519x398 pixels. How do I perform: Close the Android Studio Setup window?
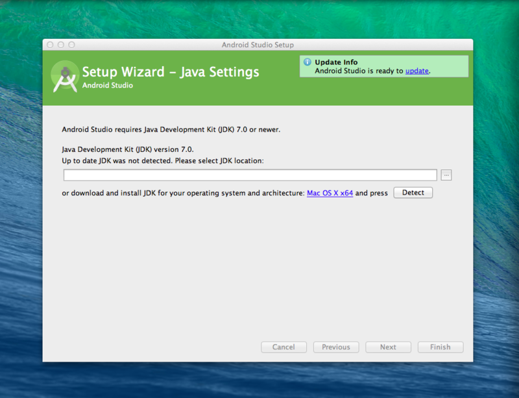[50, 45]
